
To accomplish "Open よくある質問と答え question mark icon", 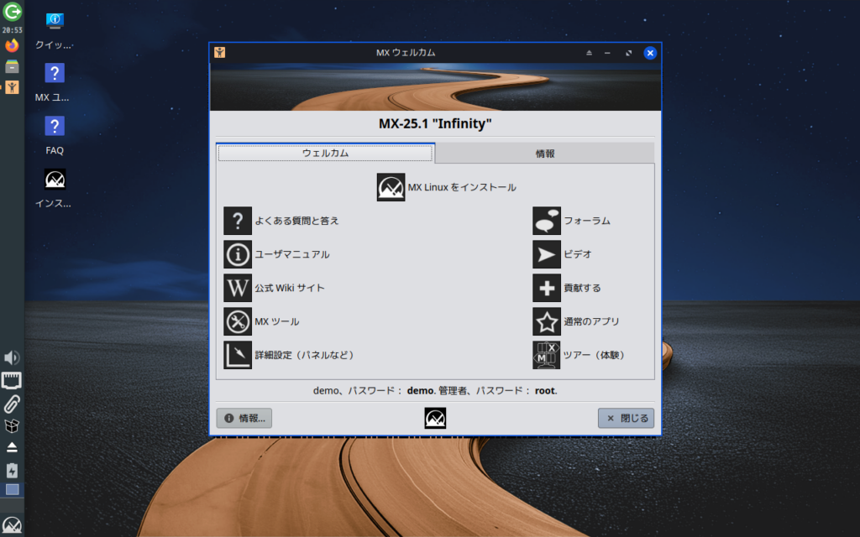I will 238,221.
